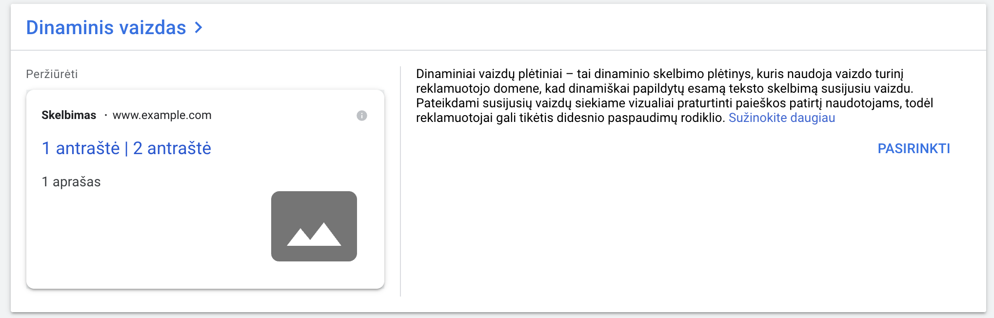The image size is (994, 318).
Task: Click the horizontal divider under the card header
Action: (x=498, y=50)
